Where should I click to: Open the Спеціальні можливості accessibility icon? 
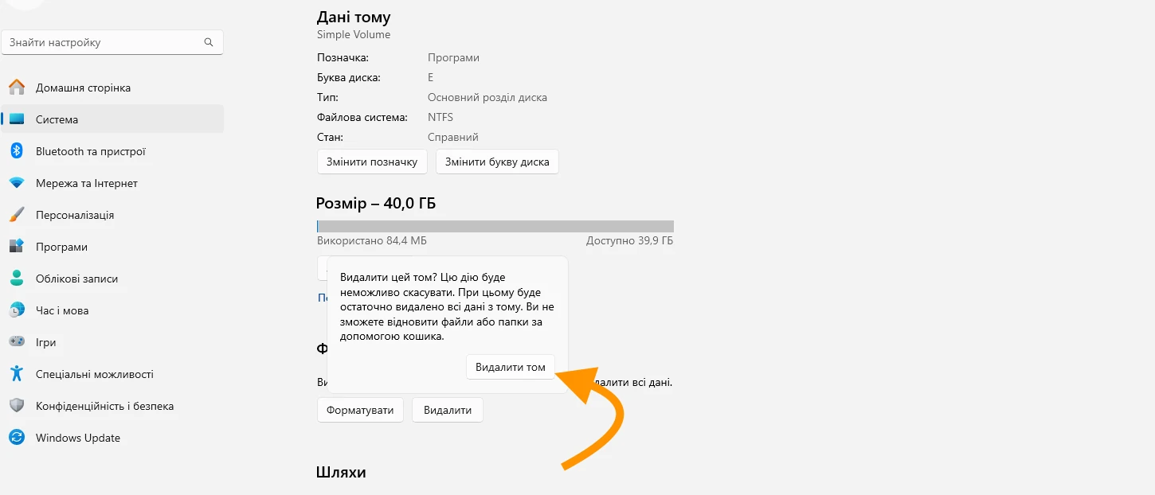(x=17, y=374)
